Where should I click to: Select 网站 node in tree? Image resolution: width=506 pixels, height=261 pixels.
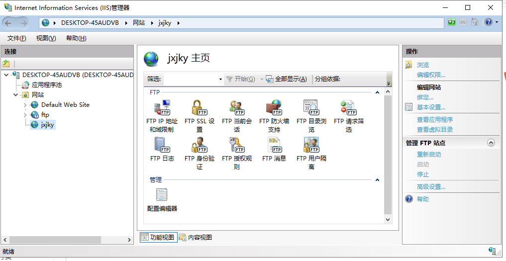coord(37,95)
